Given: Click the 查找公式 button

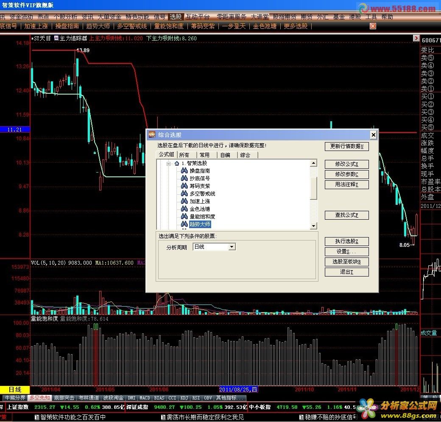Looking at the screenshot, I should pos(346,215).
